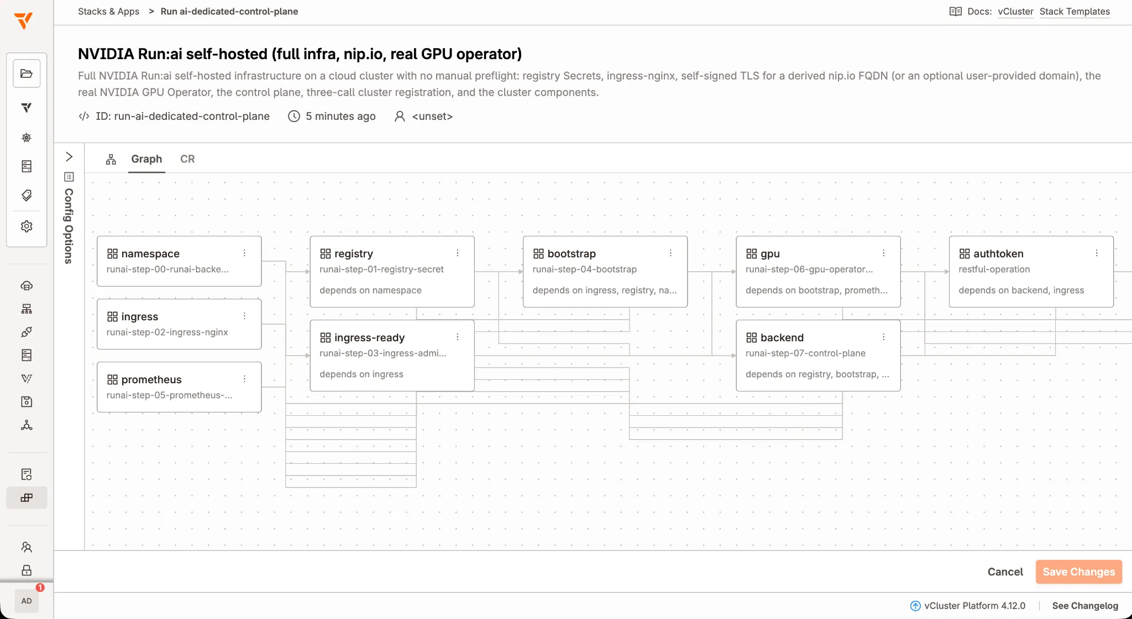
Task: Open the price tags icon in sidebar
Action: [27, 195]
